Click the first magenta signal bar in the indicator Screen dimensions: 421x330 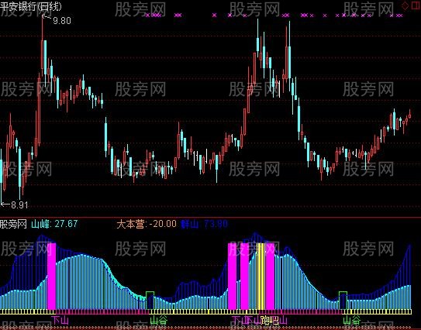[x=51, y=277]
